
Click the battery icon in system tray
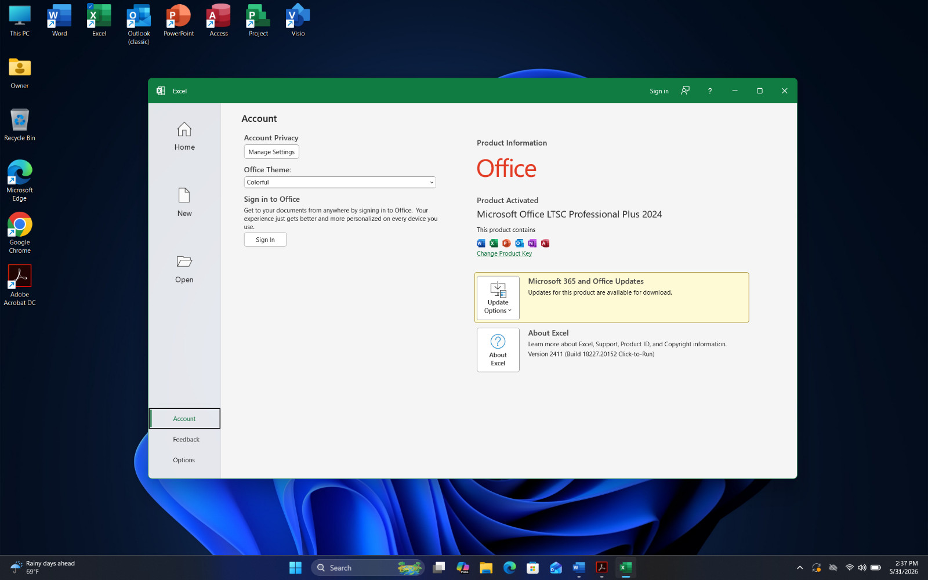[x=876, y=568]
